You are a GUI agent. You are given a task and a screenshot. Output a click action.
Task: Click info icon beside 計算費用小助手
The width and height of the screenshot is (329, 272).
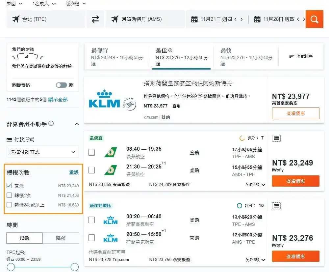[51, 123]
